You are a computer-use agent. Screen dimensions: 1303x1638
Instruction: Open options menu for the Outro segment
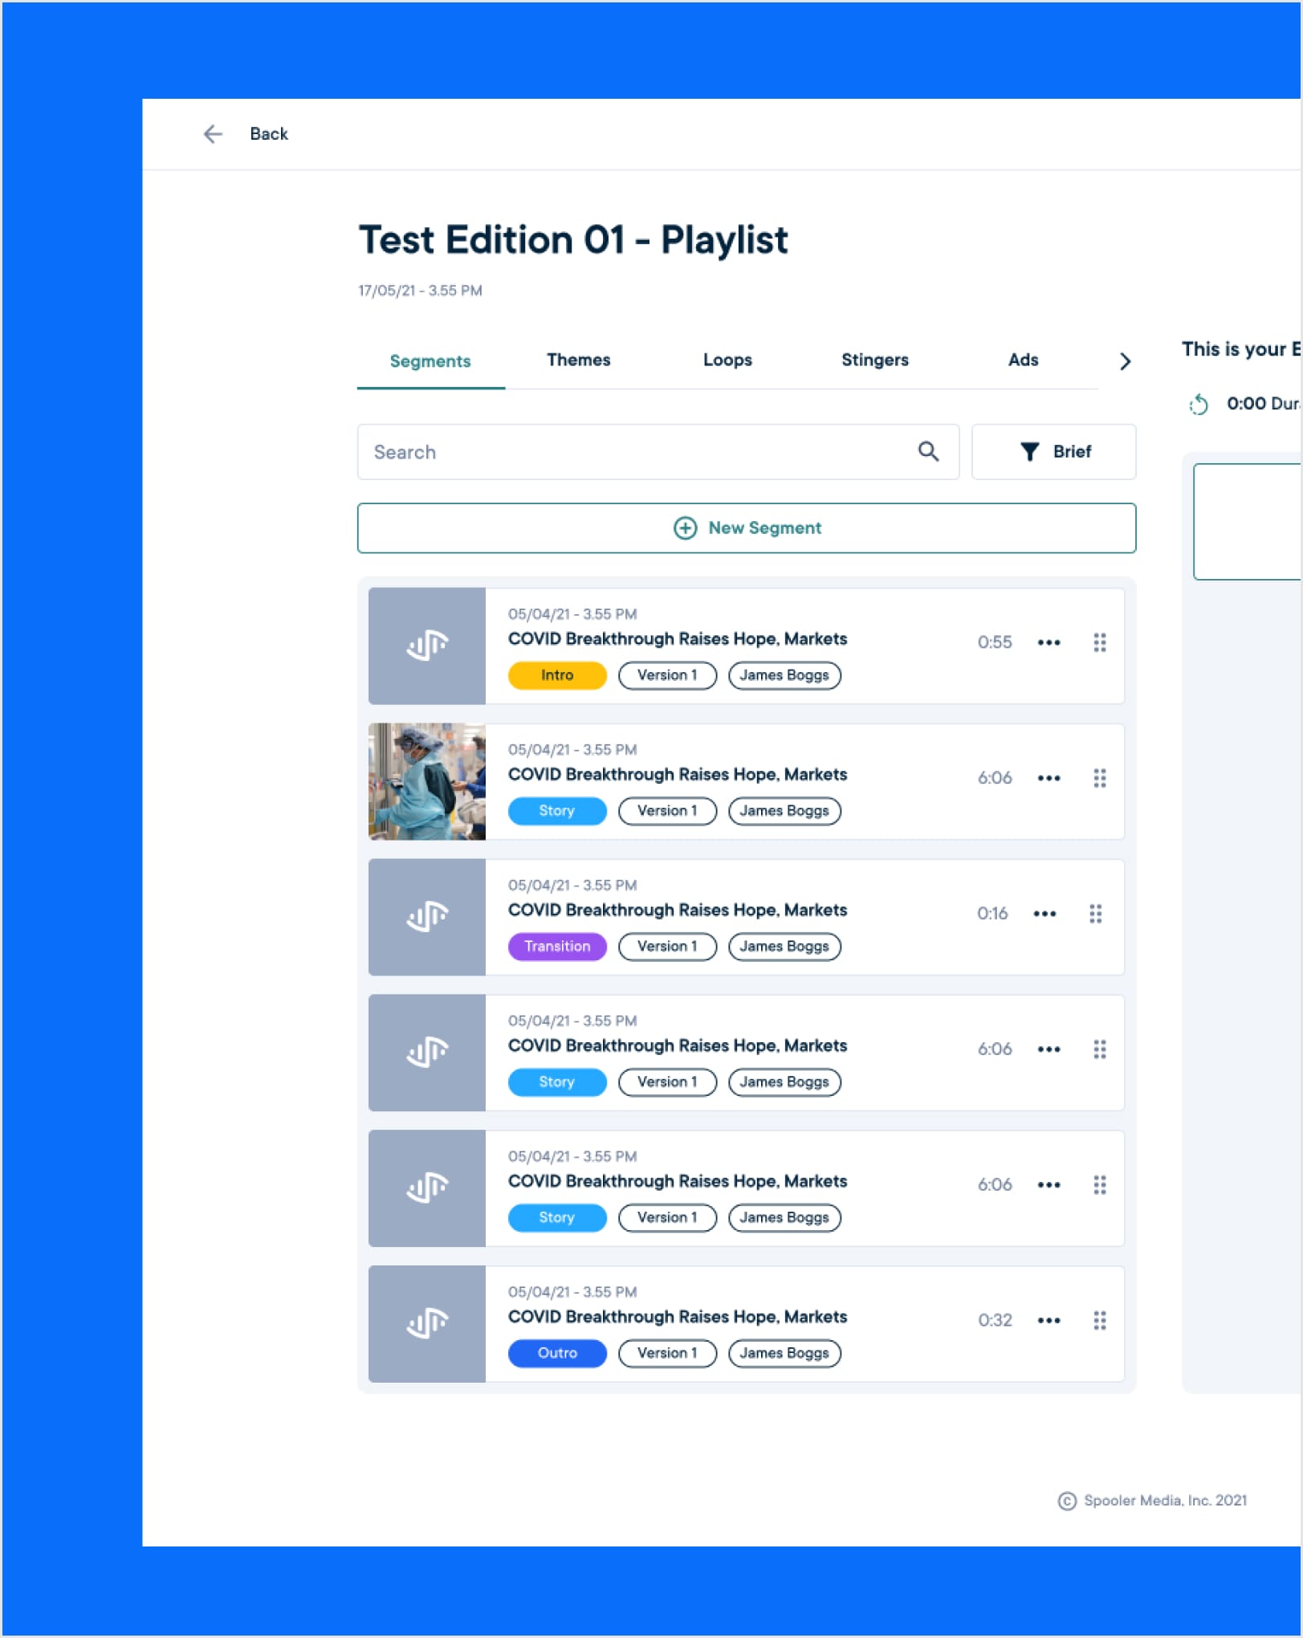pos(1049,1320)
